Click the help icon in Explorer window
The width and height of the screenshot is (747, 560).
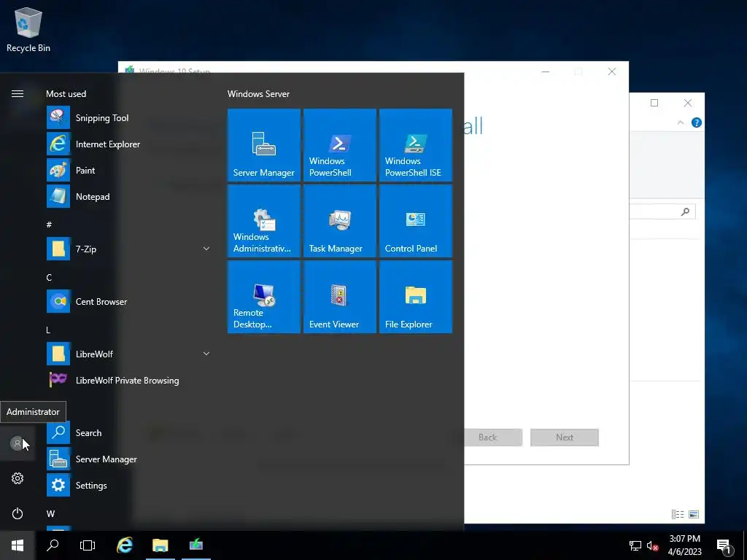point(697,122)
